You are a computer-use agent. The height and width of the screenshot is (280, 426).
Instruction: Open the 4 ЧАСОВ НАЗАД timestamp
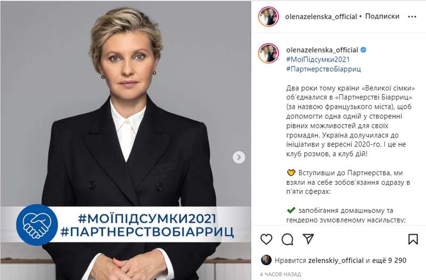[x=280, y=274]
